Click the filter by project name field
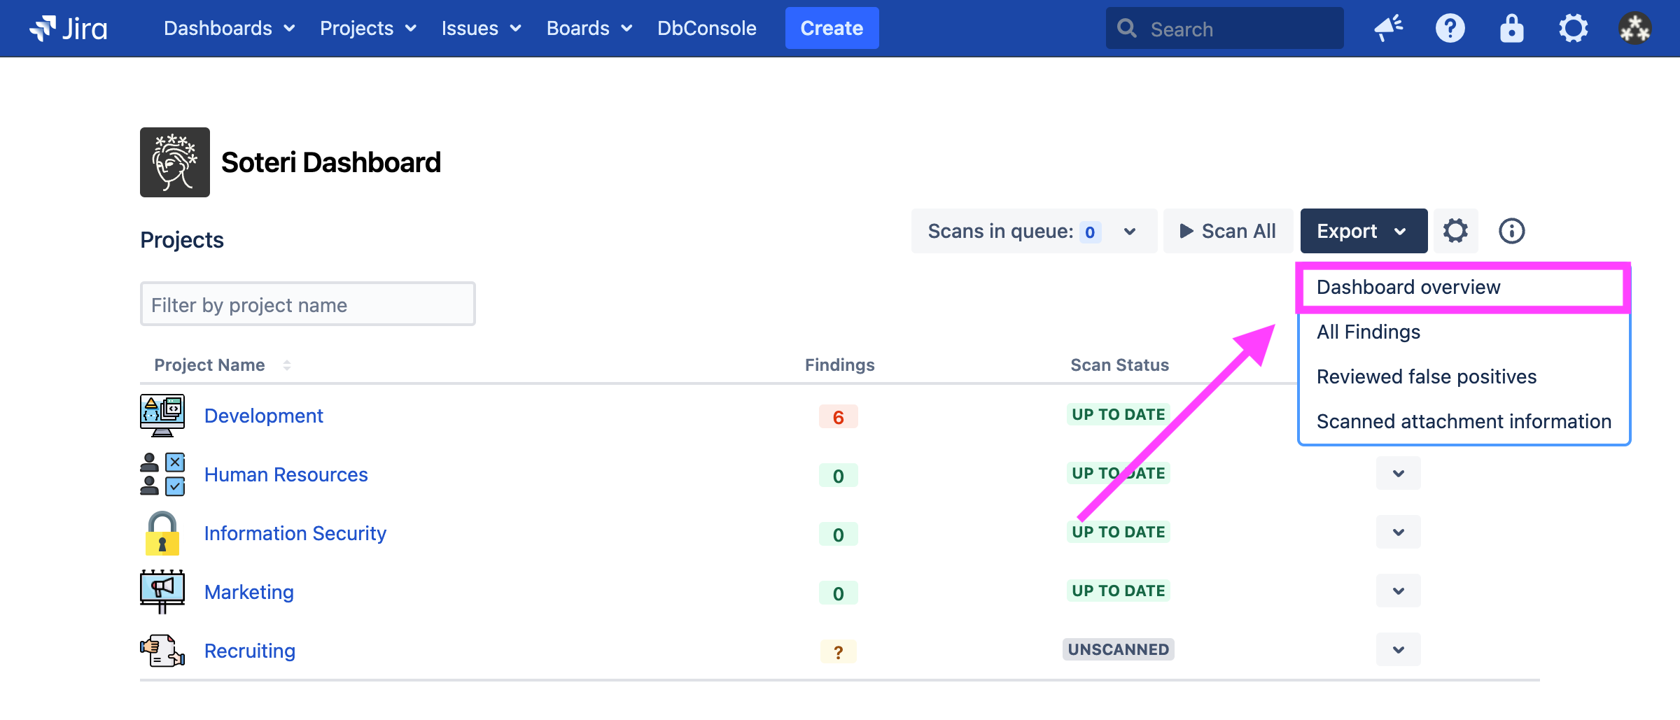The width and height of the screenshot is (1680, 720). pyautogui.click(x=307, y=304)
